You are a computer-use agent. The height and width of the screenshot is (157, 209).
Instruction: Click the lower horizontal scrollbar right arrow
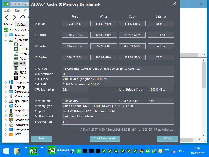[200, 140]
